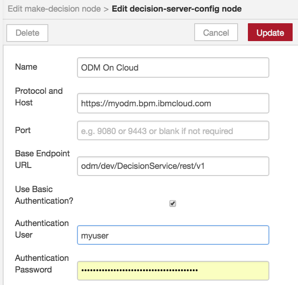This screenshot has height=285, width=298.
Task: Click the Port label text
Action: point(23,130)
